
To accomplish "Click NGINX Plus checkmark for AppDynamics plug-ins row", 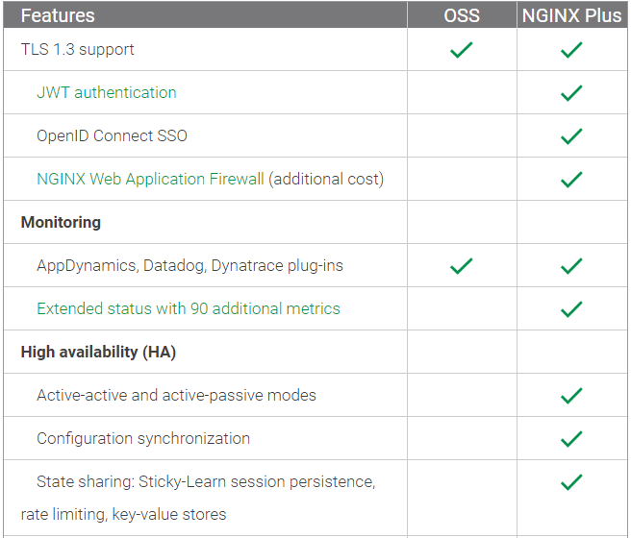I will (571, 266).
